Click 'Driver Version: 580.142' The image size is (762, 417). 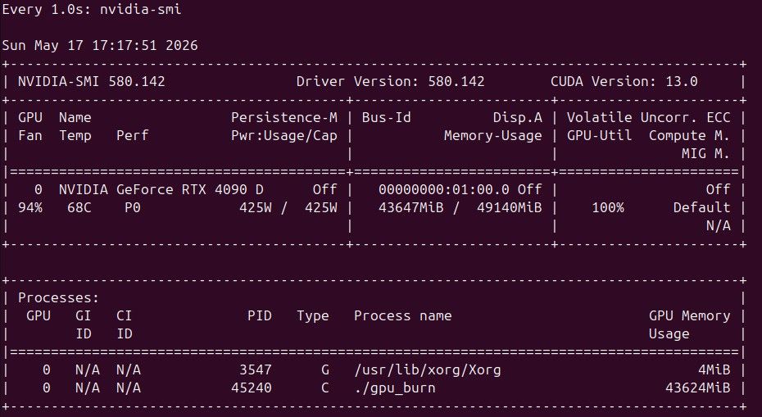click(x=390, y=81)
